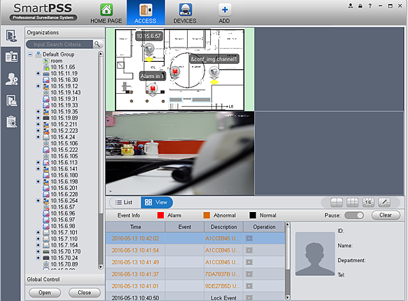Click the search magnifier in Organizations
Image resolution: width=408 pixels, height=301 pixels.
click(97, 44)
